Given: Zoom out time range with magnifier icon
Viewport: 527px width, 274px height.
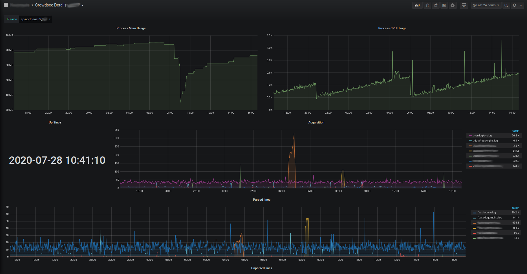Looking at the screenshot, I should (506, 5).
